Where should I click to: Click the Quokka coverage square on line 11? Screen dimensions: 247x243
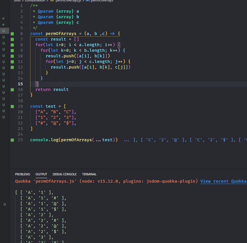(x=12, y=62)
